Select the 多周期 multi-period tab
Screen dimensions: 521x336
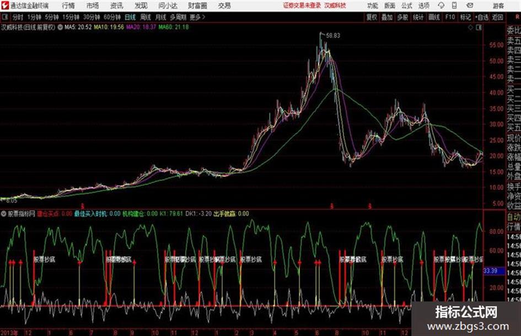pos(178,17)
